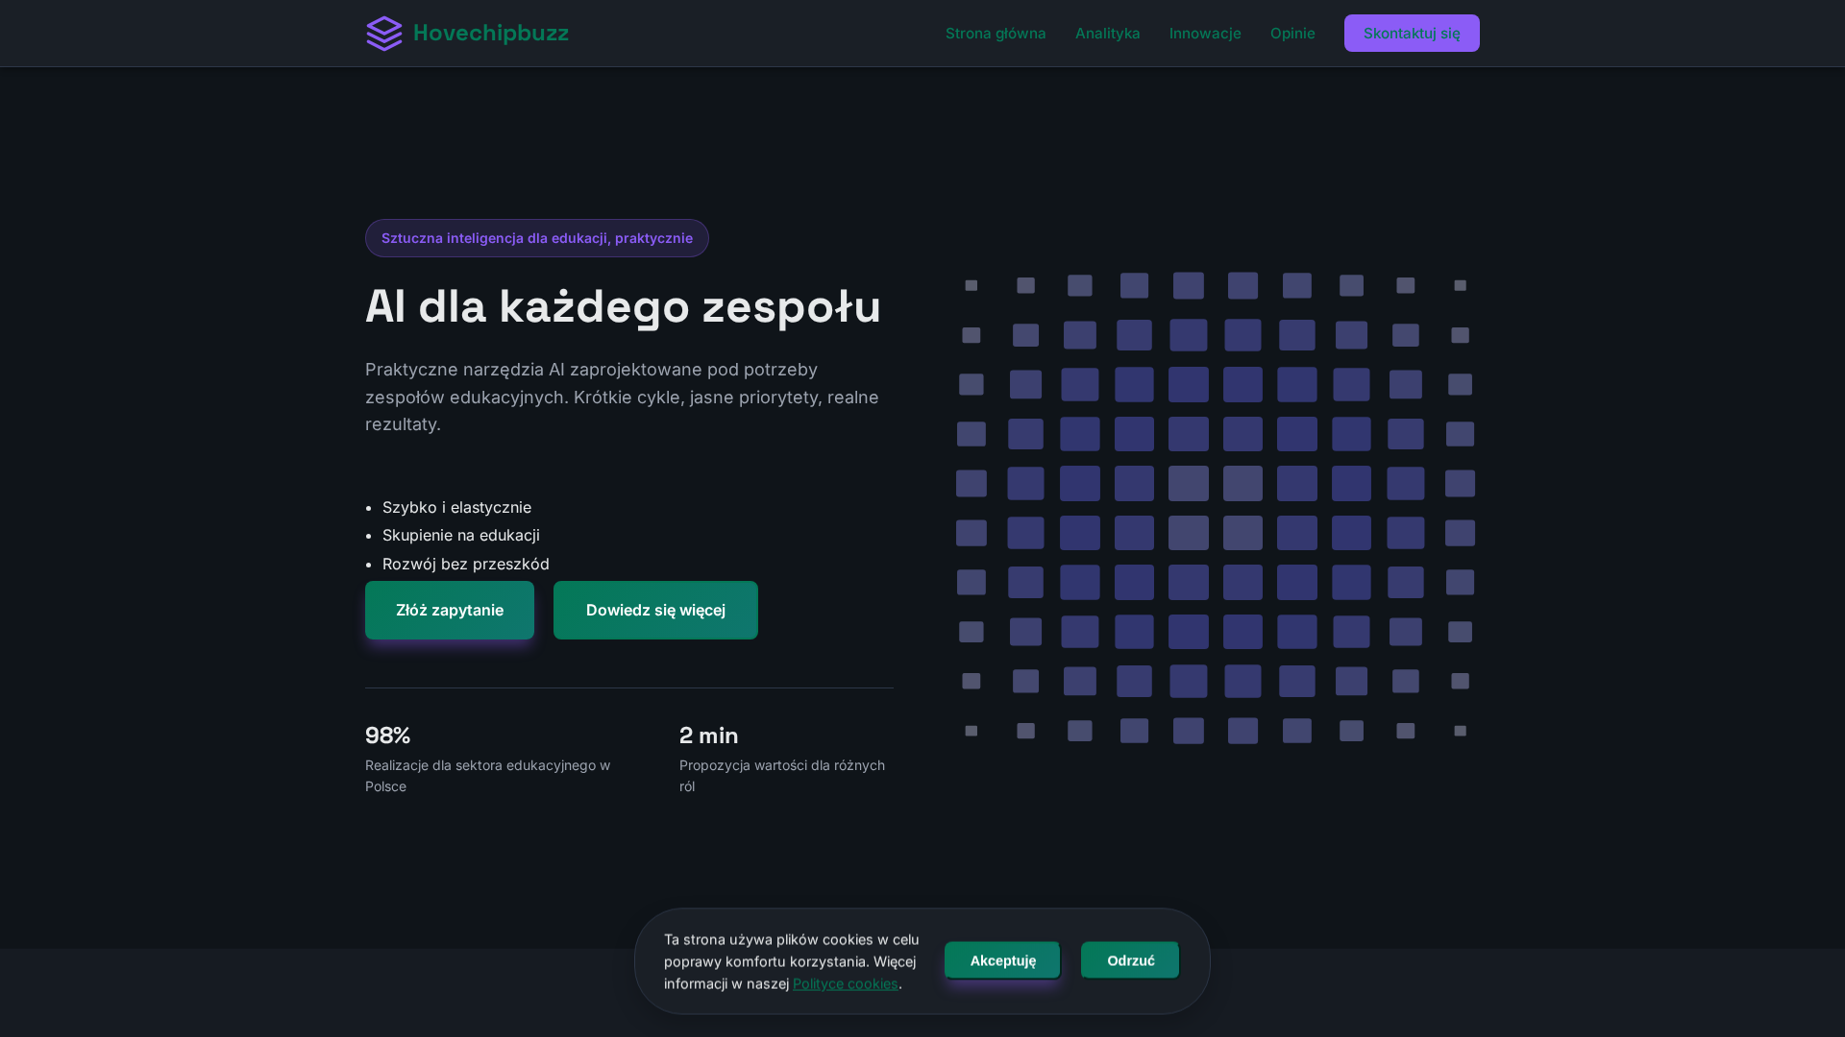
Task: Click the Skontaktuj się button
Action: pos(1412,34)
